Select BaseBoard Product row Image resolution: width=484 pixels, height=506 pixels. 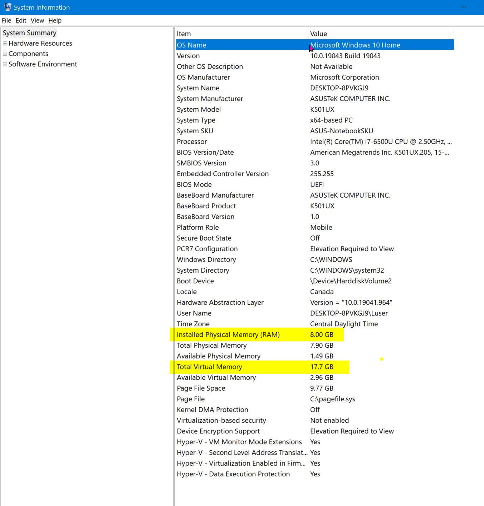315,206
